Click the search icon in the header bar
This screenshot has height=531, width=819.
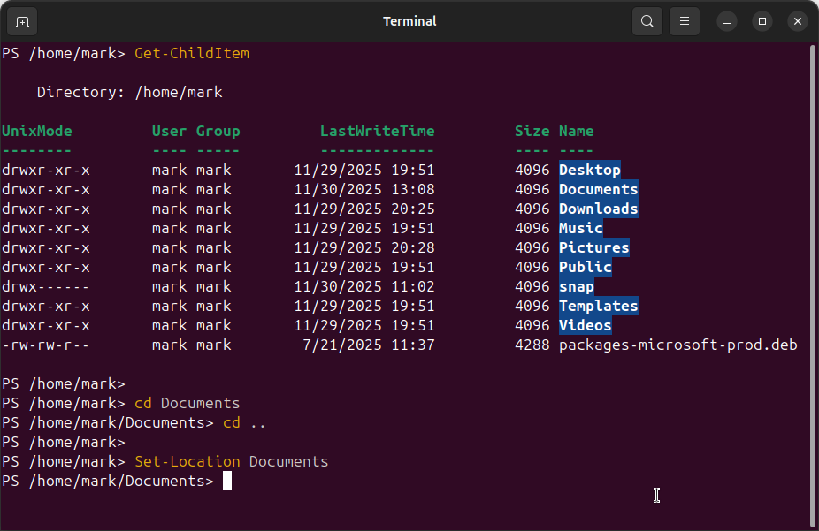(647, 20)
